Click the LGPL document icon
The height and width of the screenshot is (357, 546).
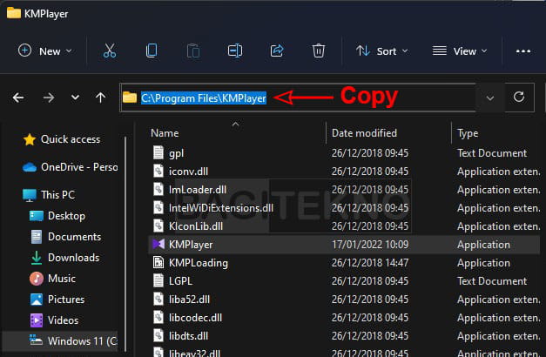coord(158,280)
